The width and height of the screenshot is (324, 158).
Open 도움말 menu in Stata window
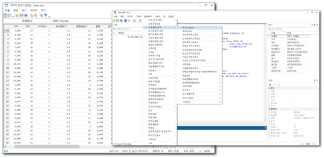pyautogui.click(x=171, y=16)
